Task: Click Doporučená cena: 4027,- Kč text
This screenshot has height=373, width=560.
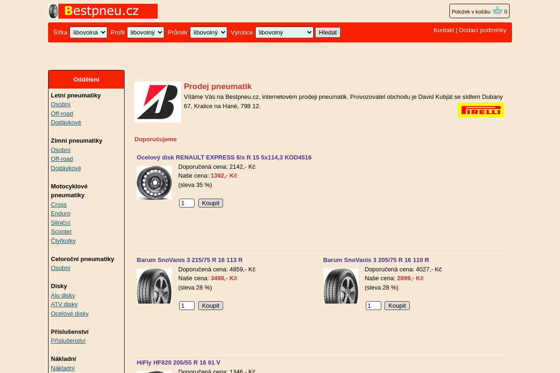Action: pos(403,269)
